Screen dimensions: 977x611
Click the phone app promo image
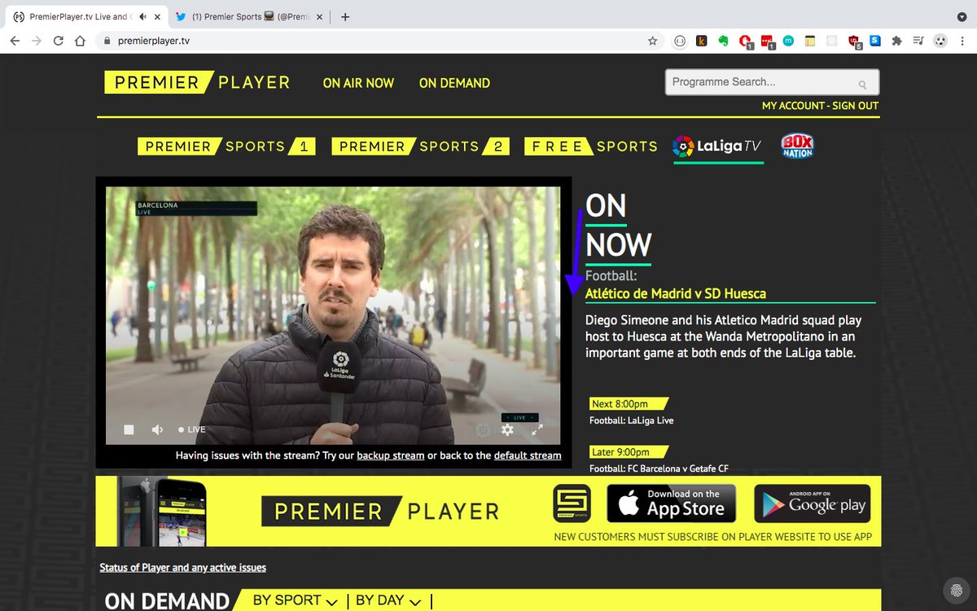(x=161, y=511)
